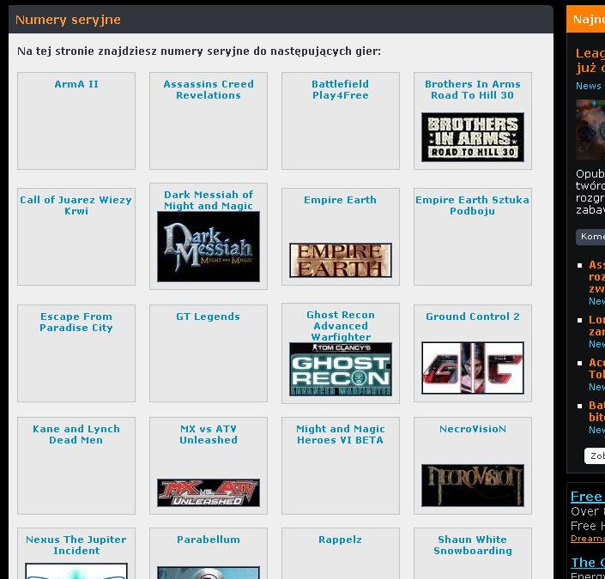
Task: Click the Dark Messiah game logo
Action: (209, 247)
